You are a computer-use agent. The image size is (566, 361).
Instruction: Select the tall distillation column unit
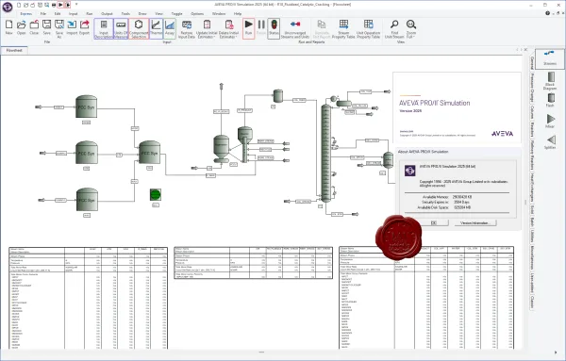tap(326, 153)
